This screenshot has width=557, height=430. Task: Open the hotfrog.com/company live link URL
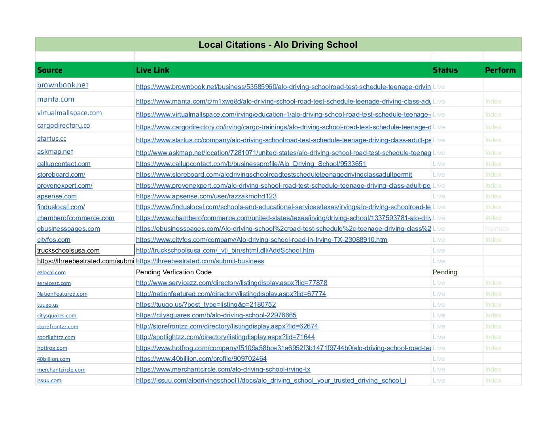tap(283, 348)
